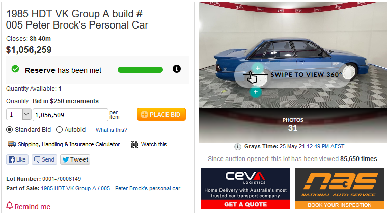Click the upper teal plus hotspot on car
387x213 pixels.
[x=258, y=68]
